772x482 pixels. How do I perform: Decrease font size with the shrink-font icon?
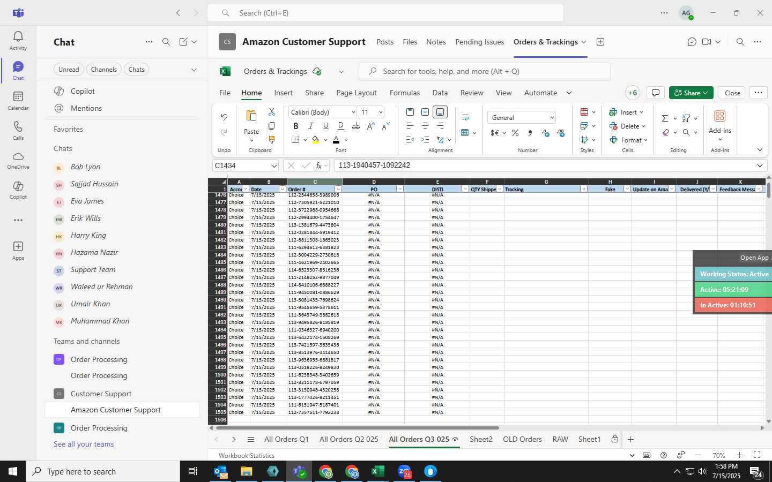coord(386,126)
